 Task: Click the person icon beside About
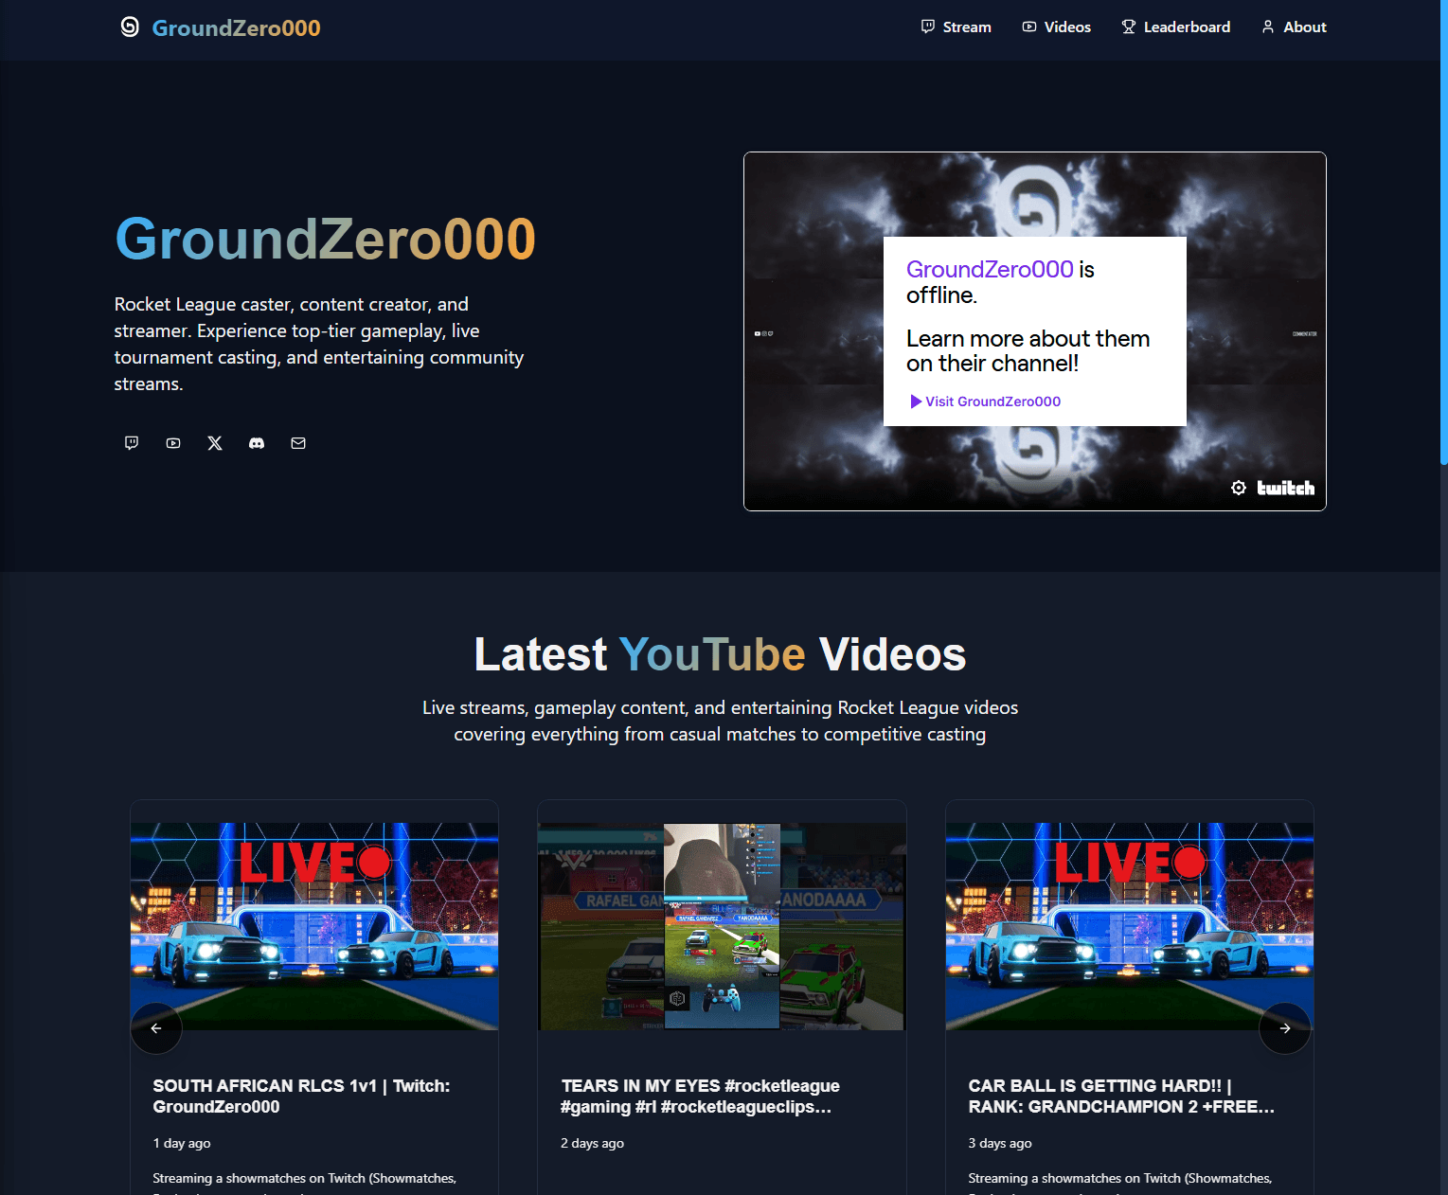1267,27
